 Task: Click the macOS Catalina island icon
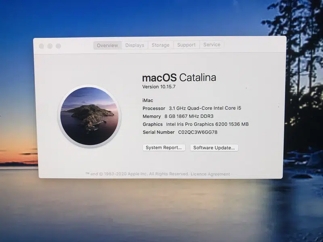click(89, 116)
